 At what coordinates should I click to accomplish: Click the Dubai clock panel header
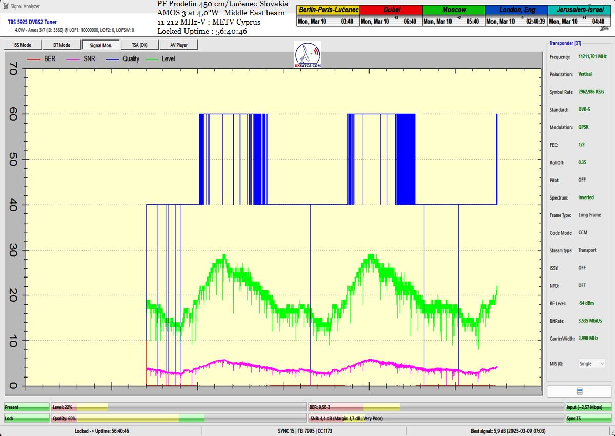(x=391, y=10)
